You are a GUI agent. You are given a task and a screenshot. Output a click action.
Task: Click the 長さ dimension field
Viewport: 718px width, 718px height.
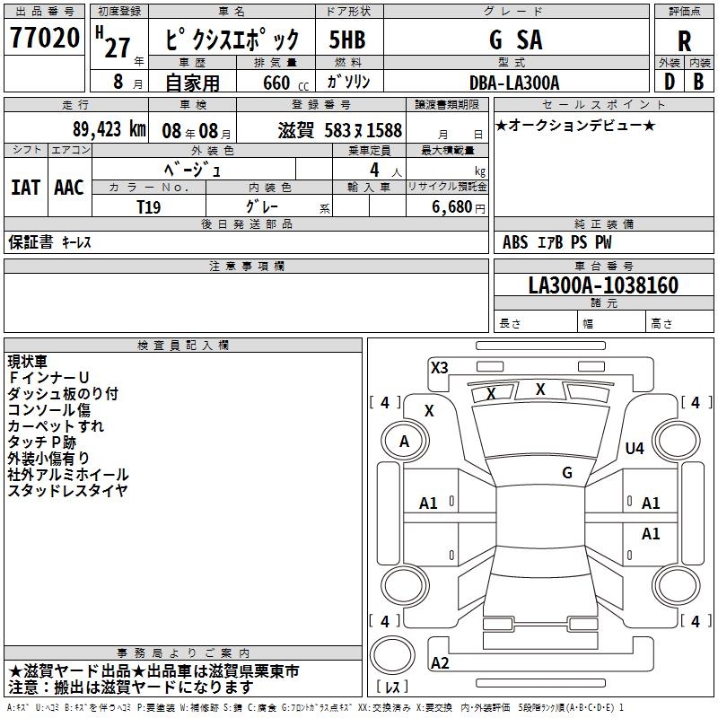(536, 322)
